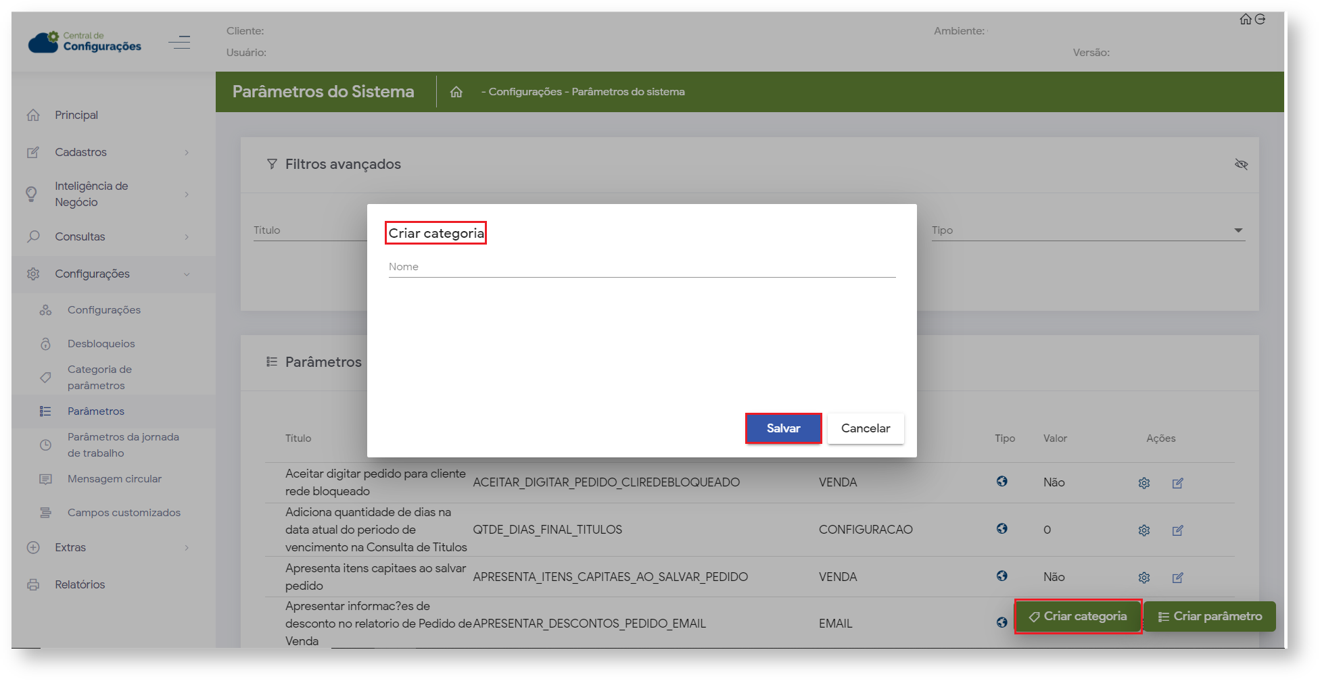Viewport: 1320px width, 681px height.
Task: Click globe type icon in APRESENTA_ITENS_CAPITAES row
Action: coord(1001,576)
